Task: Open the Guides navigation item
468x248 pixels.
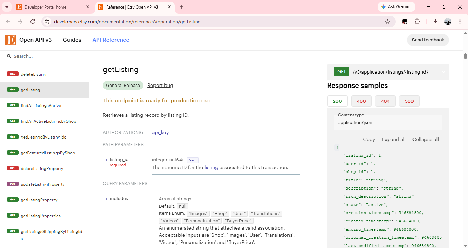Action: tap(72, 40)
